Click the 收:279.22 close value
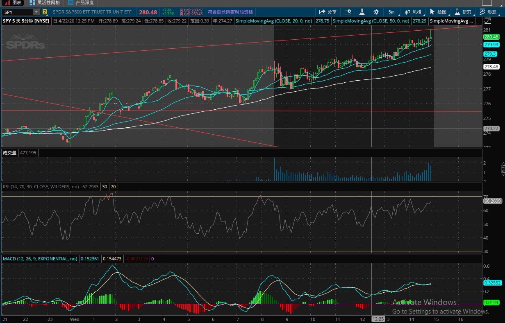This screenshot has height=323, width=505. coord(177,20)
